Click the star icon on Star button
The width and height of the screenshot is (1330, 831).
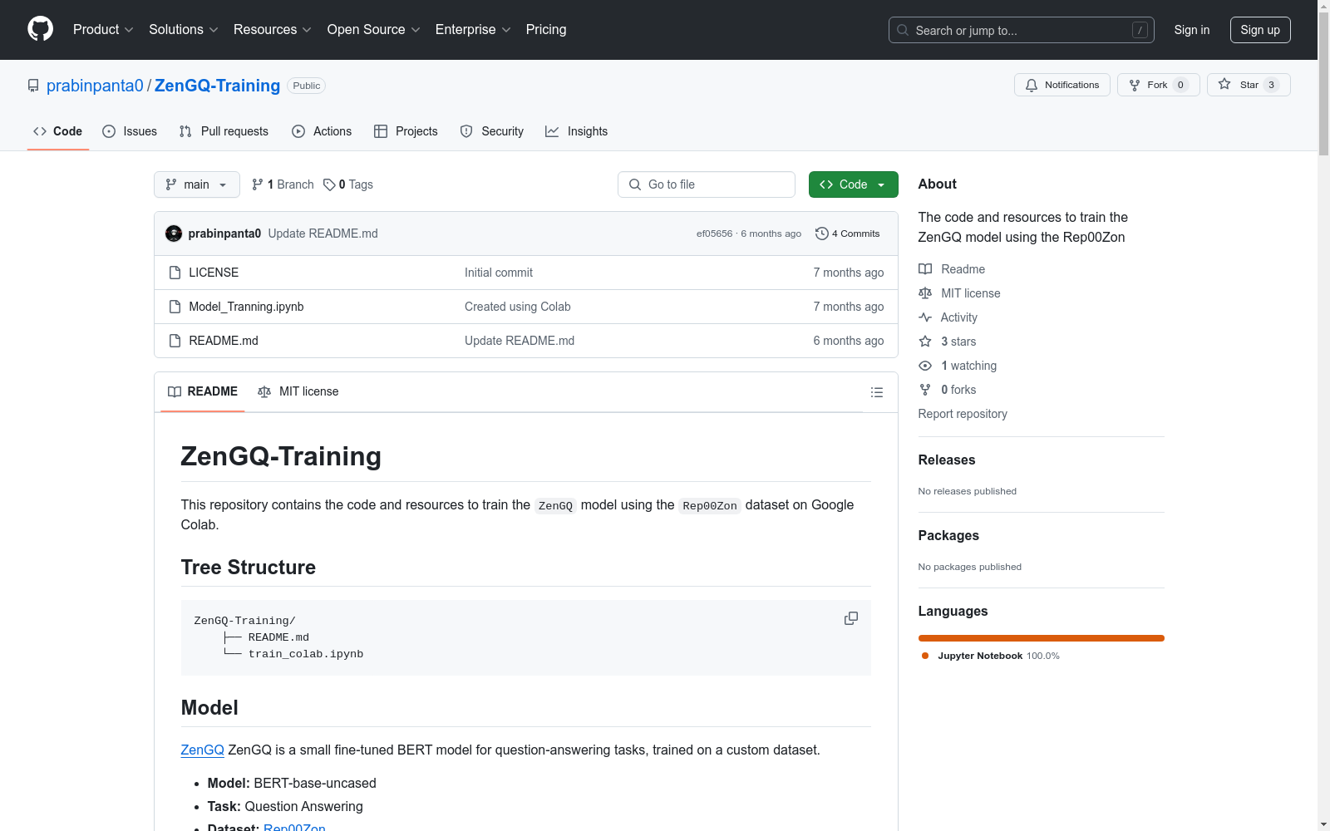point(1224,84)
